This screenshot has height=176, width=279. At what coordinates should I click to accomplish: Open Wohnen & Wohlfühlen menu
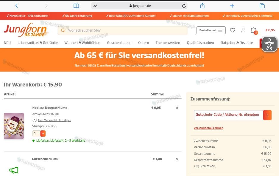click(x=82, y=43)
